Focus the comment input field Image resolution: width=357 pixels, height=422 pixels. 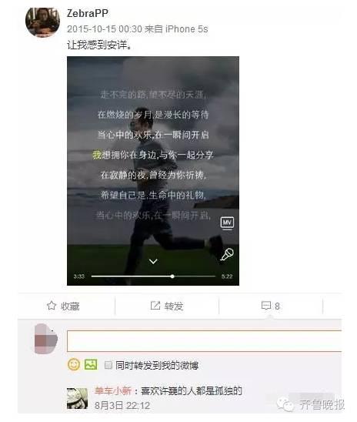205,340
